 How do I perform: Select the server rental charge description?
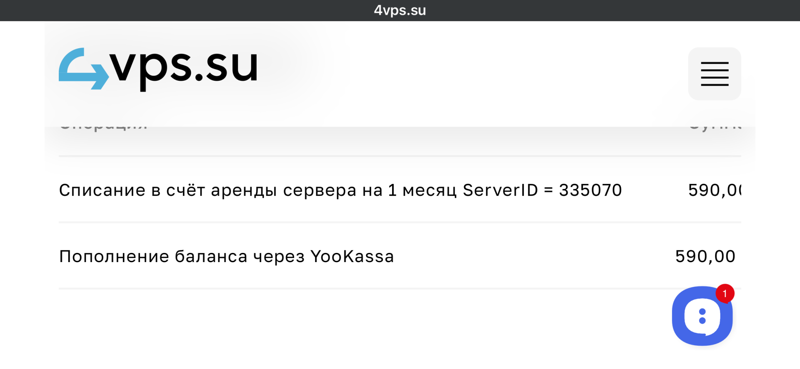click(340, 190)
